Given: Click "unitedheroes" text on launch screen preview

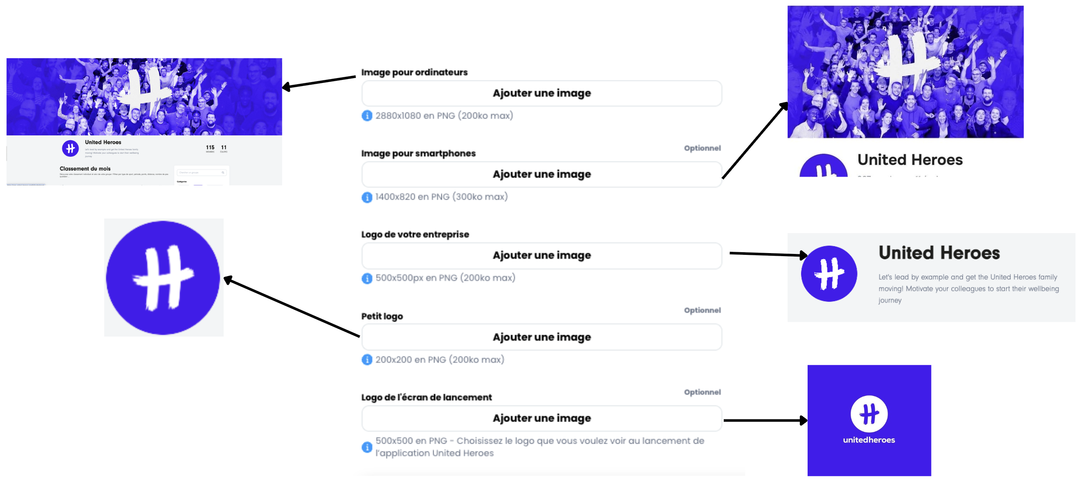Looking at the screenshot, I should point(869,440).
